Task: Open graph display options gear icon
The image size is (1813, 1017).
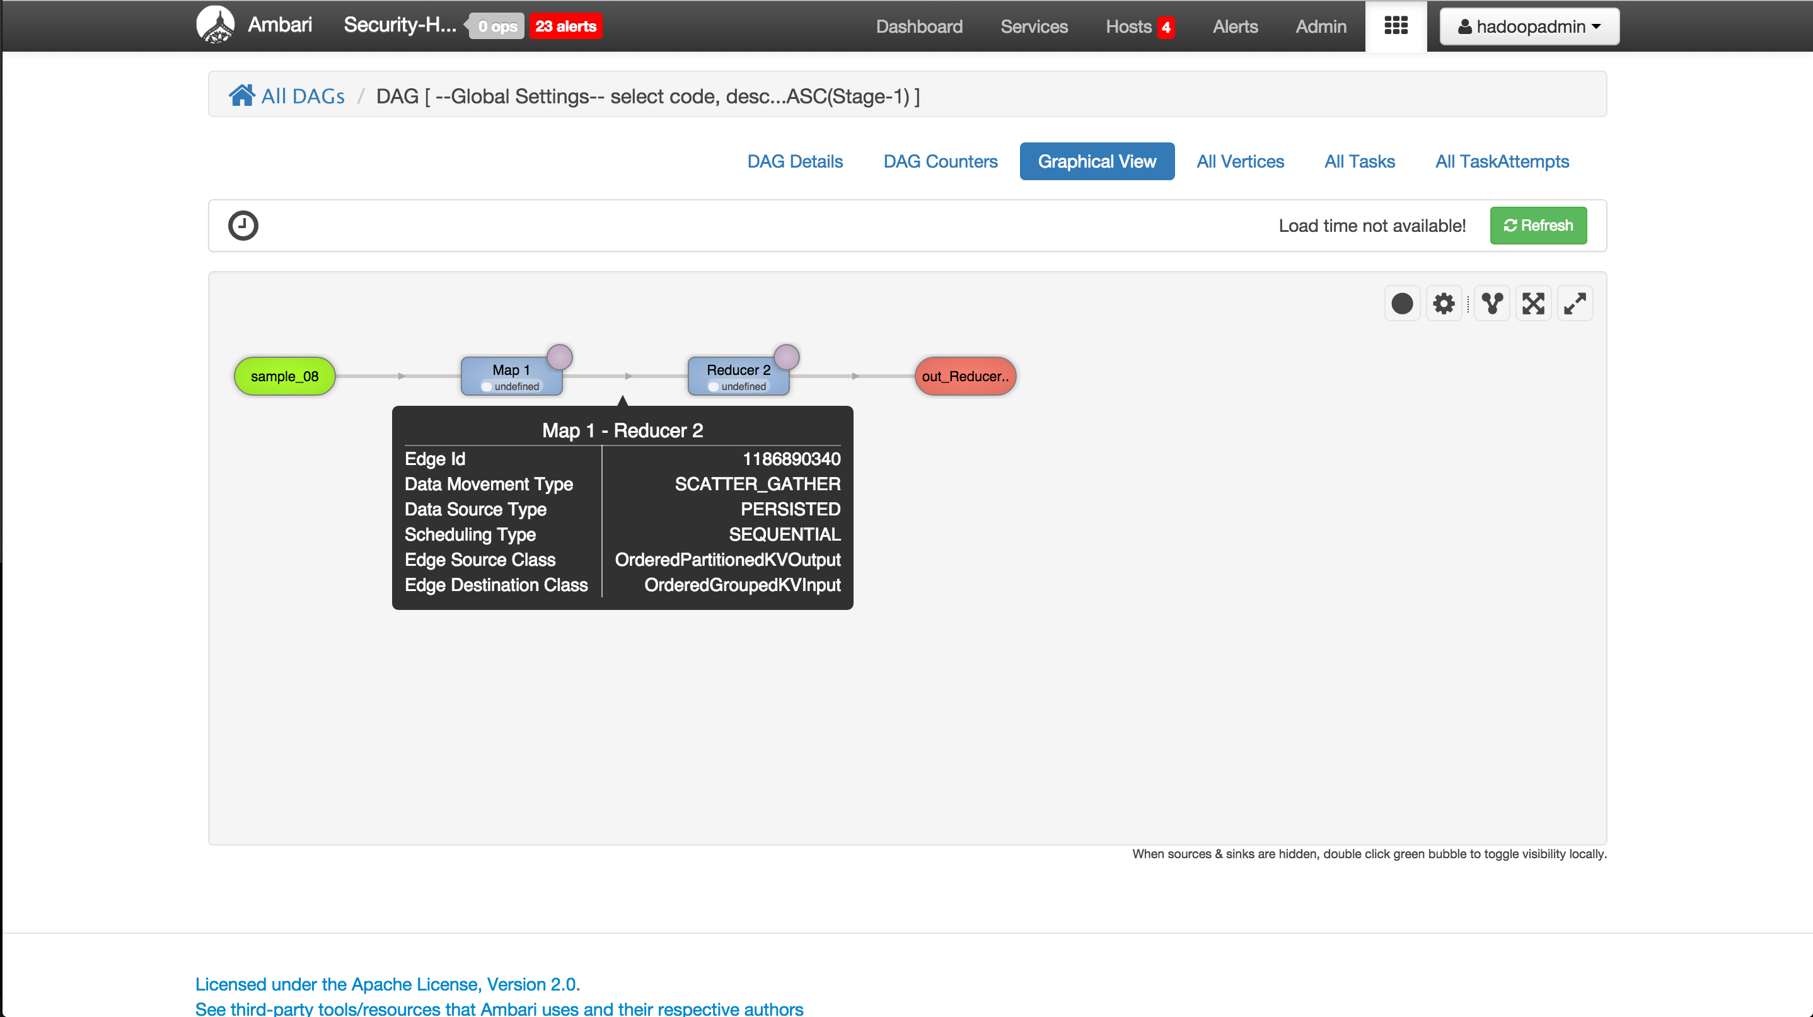Action: click(1444, 304)
